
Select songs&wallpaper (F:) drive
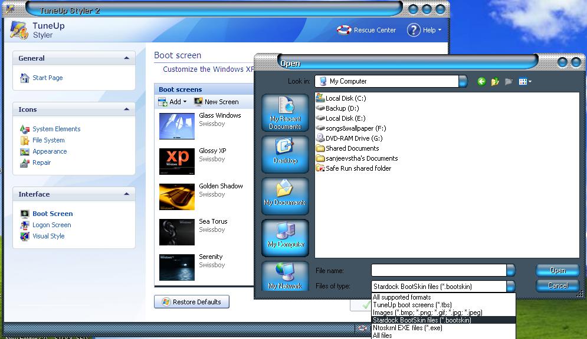351,128
